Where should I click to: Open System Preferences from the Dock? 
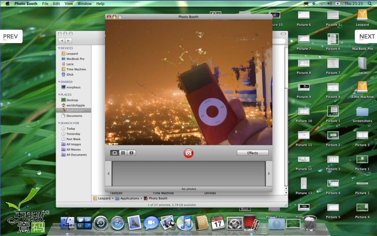pos(234,223)
